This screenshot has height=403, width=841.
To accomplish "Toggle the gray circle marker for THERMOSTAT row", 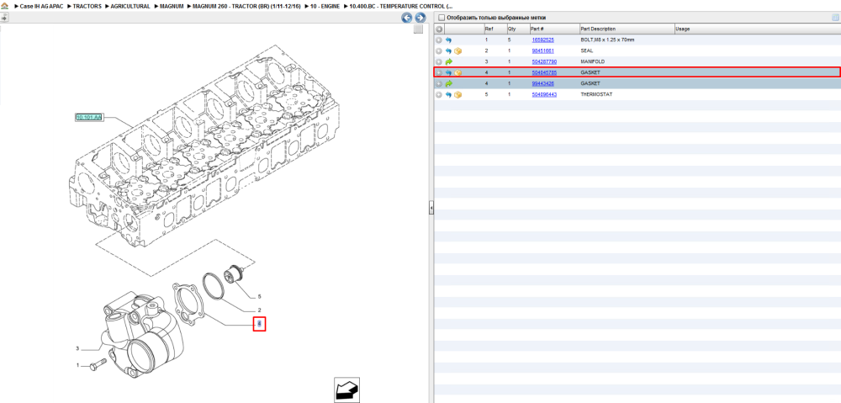I will (x=439, y=94).
